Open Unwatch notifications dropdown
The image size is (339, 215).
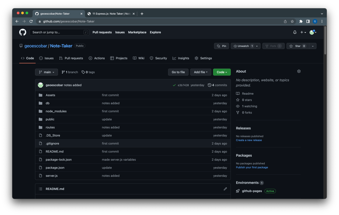pos(245,46)
